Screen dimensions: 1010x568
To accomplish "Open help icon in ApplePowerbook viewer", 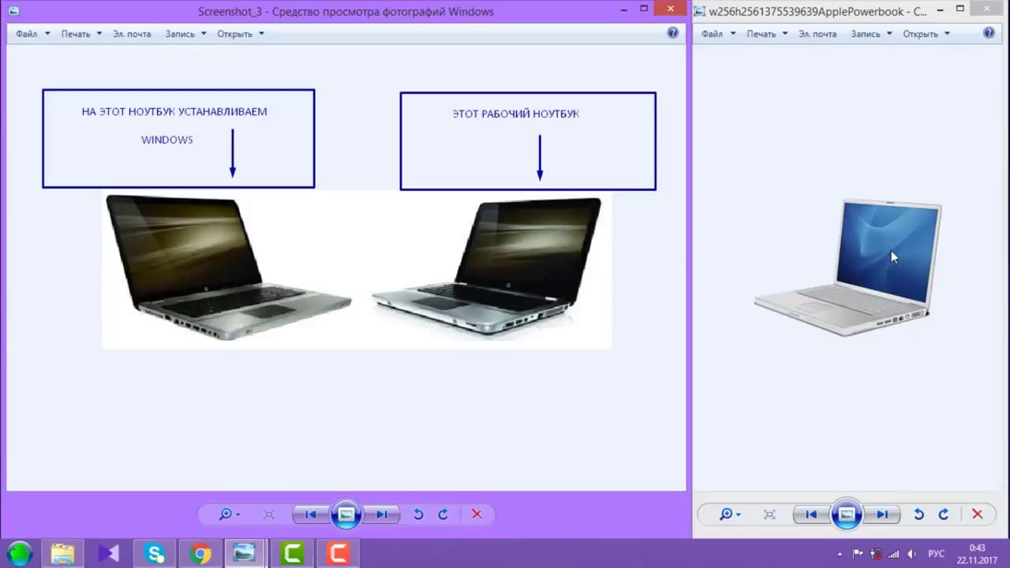I will [x=989, y=33].
